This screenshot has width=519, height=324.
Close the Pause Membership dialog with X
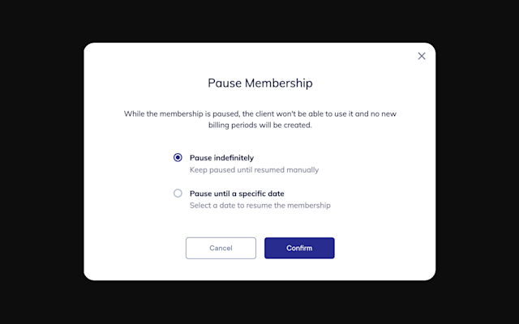422,56
